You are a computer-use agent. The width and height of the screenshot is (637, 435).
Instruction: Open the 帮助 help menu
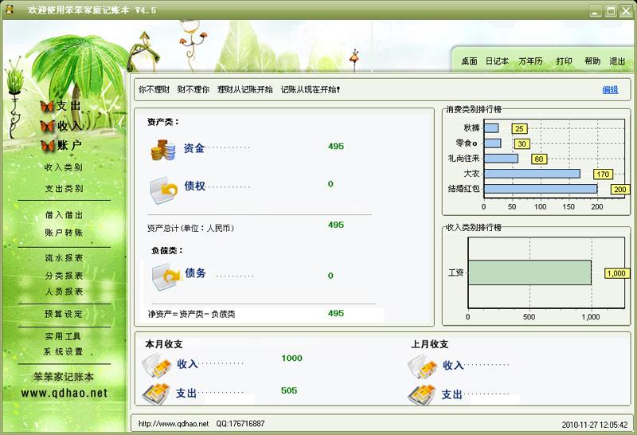coord(592,61)
